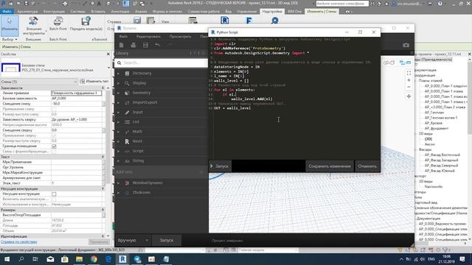Screen dimensions: 472x265
Task: Click Отменить button in Python Script
Action: [x=367, y=166]
